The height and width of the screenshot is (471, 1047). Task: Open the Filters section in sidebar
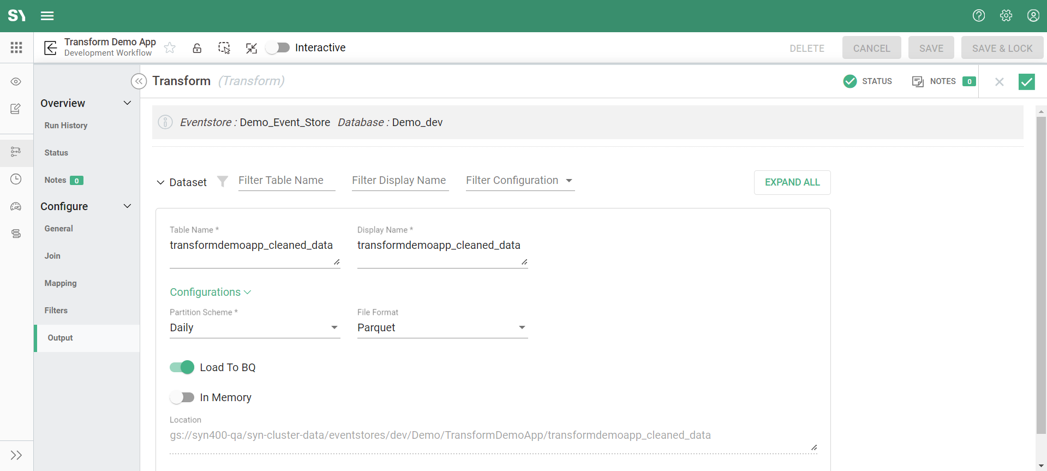click(56, 311)
